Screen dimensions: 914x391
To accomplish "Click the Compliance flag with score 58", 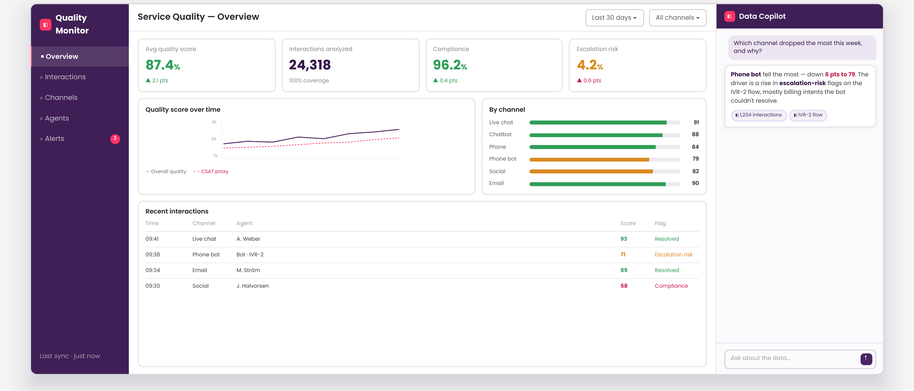I will (x=671, y=286).
